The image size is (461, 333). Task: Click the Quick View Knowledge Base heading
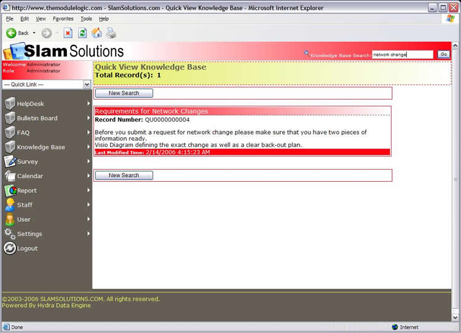click(151, 67)
